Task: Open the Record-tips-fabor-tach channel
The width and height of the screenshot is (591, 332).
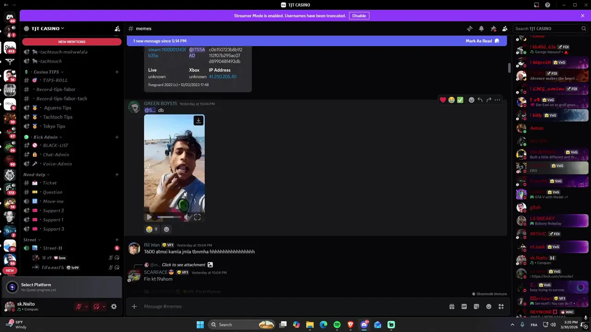Action: (x=72, y=99)
